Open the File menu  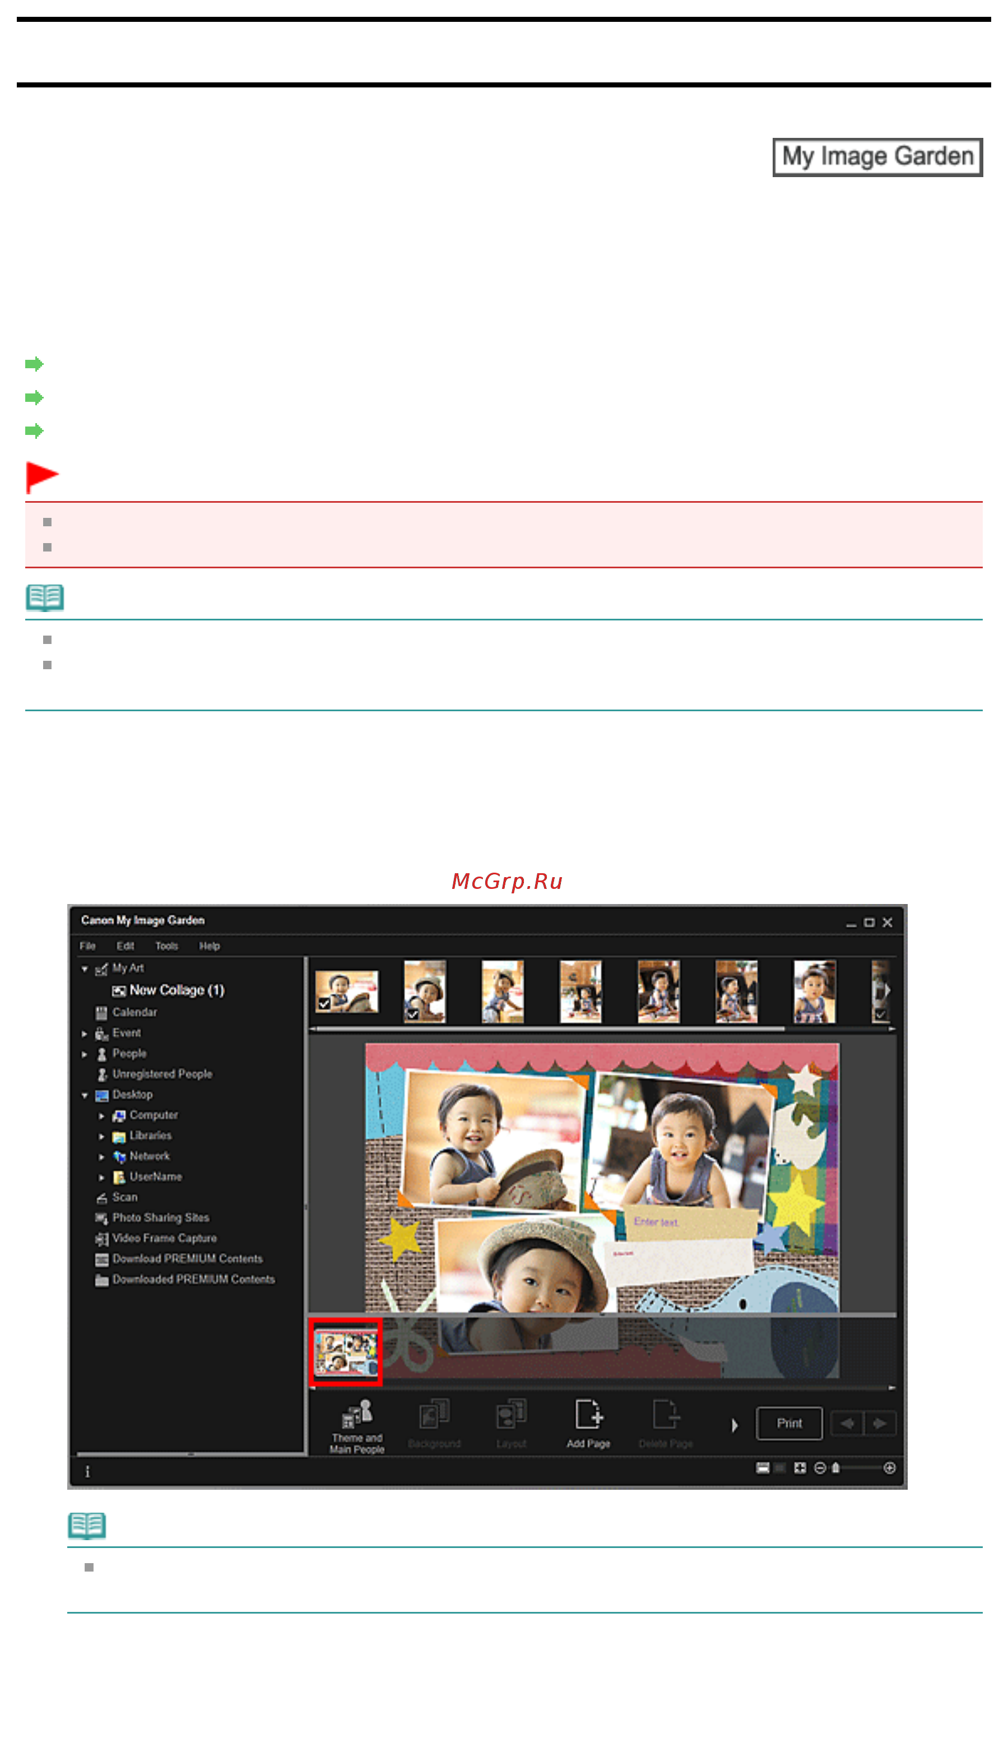(87, 946)
